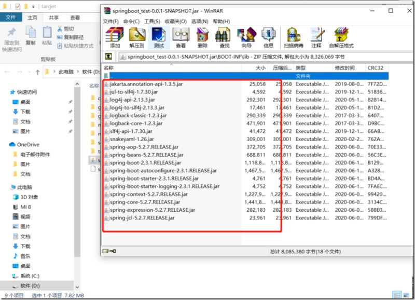415x300 pixels.
Task: Sort WinRAR list by 修改时间 column
Action: (x=349, y=68)
